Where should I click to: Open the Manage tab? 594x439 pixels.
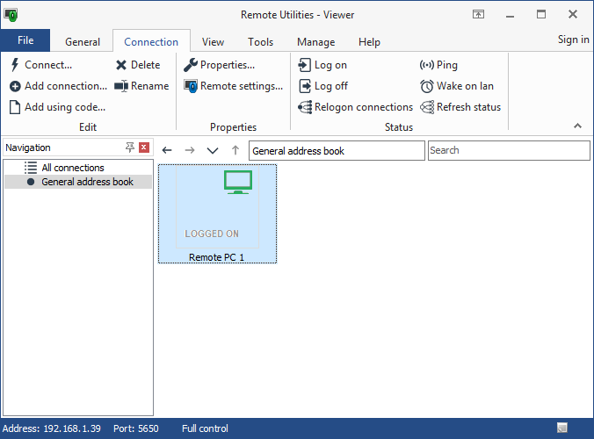pyautogui.click(x=316, y=42)
